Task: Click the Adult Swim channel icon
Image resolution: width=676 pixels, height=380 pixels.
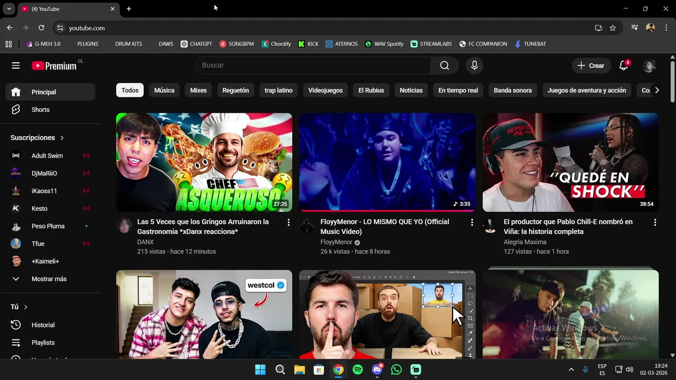Action: pos(16,156)
